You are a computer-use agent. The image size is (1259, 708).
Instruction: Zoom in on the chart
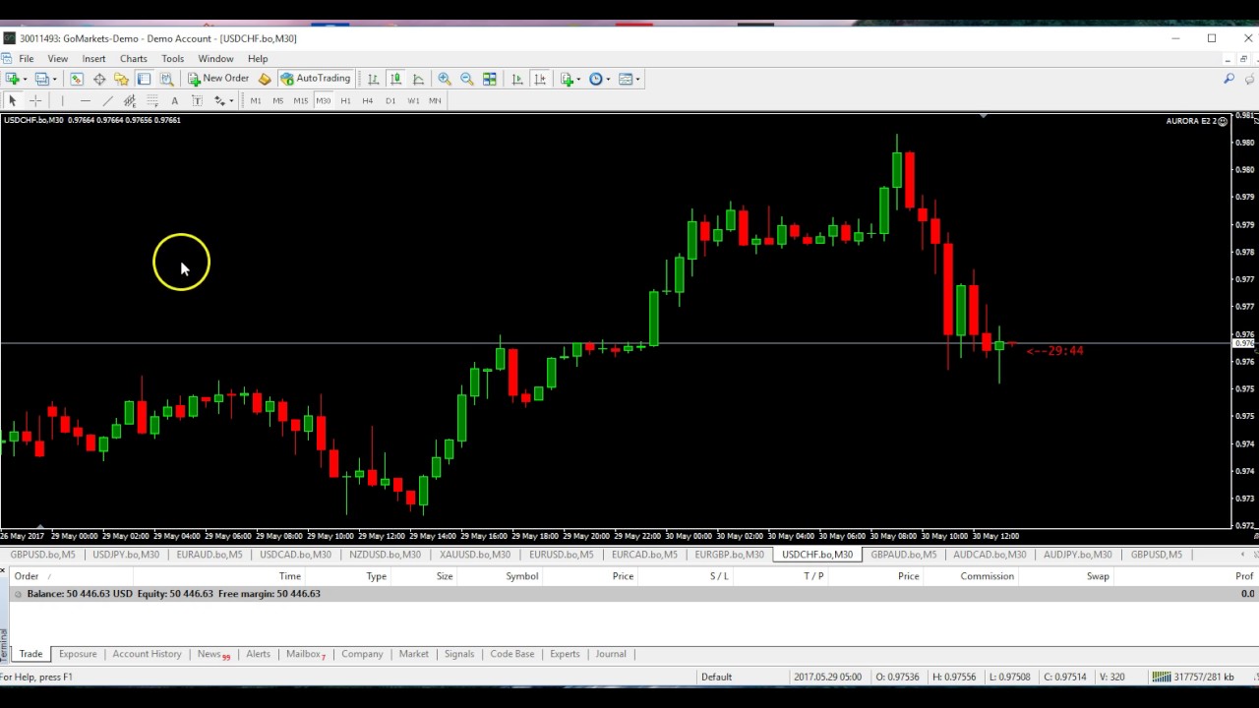tap(445, 79)
